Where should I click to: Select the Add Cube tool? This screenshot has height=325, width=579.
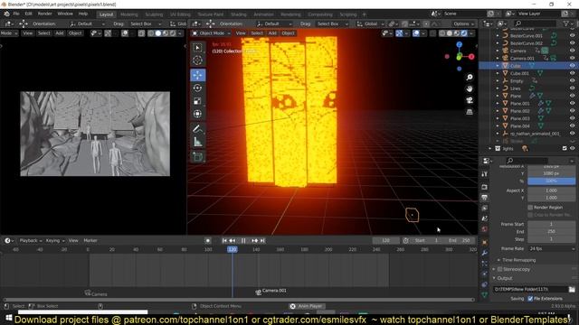(x=197, y=157)
